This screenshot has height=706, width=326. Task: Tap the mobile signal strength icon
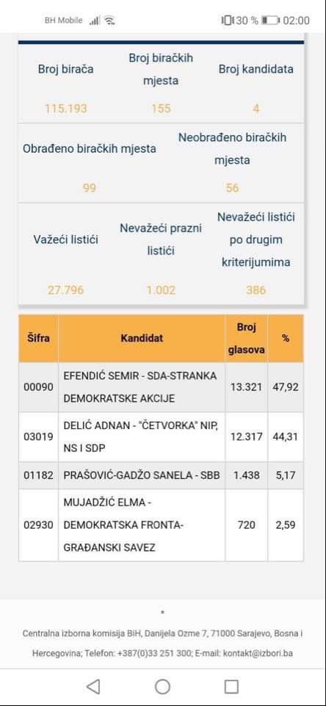(x=95, y=21)
